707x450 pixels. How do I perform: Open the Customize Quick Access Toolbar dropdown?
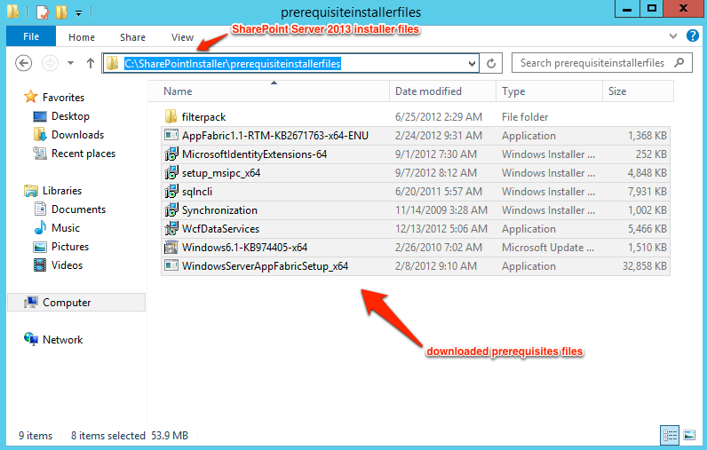pyautogui.click(x=78, y=13)
